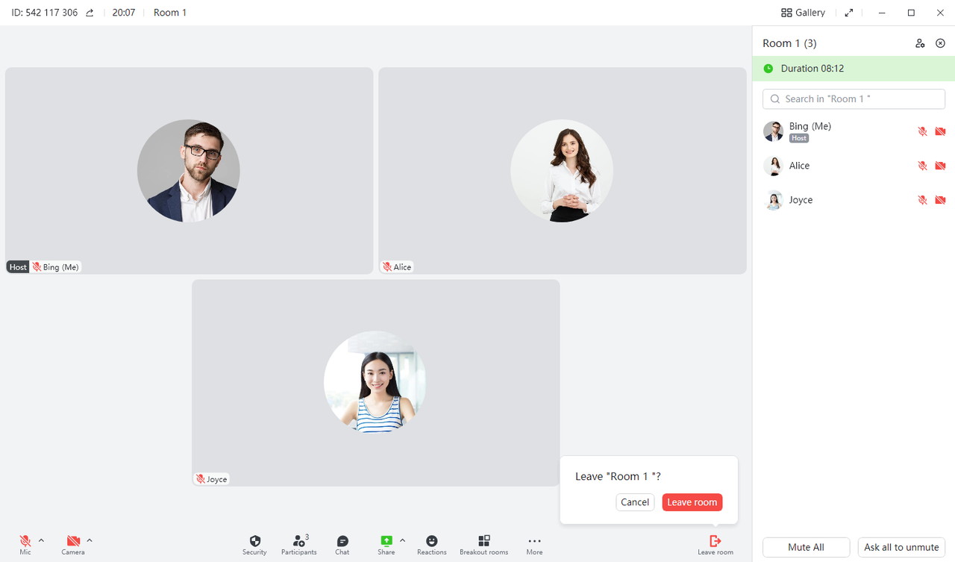This screenshot has width=955, height=562.
Task: Open the Reactions smiley icon
Action: (x=431, y=541)
